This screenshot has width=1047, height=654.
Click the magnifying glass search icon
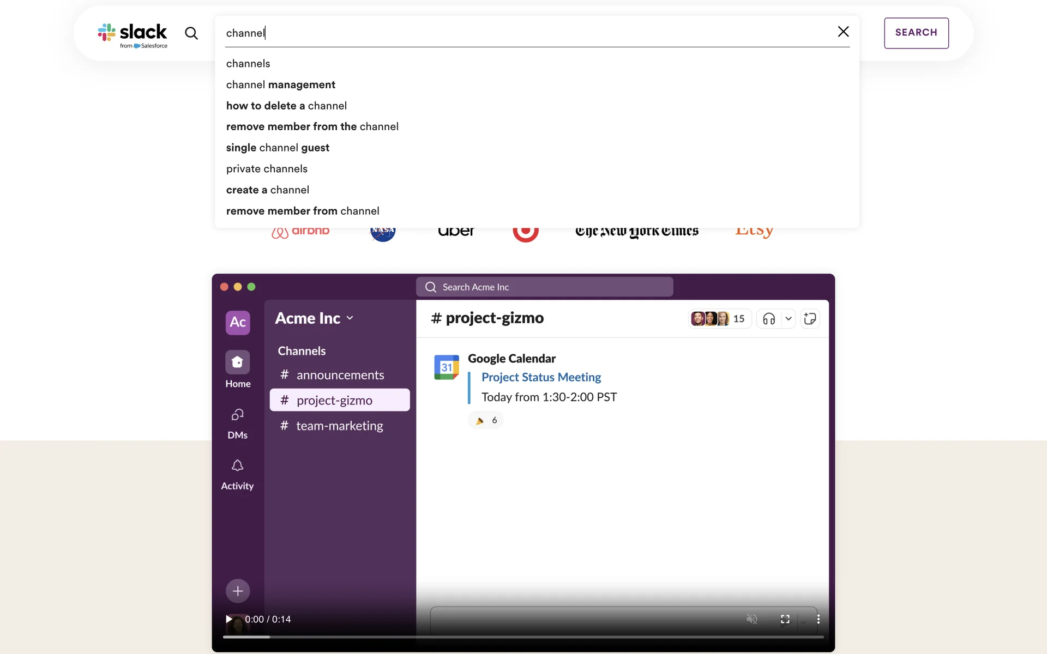191,33
